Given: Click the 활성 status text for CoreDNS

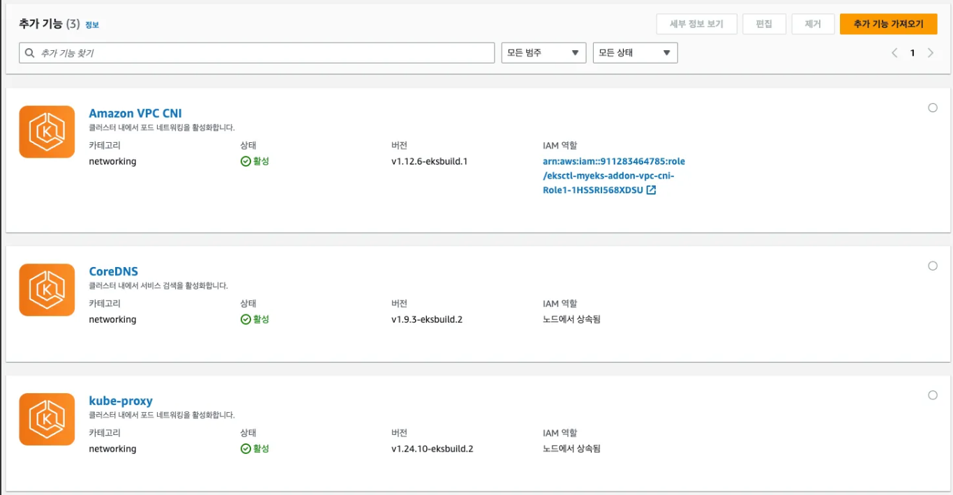Looking at the screenshot, I should 261,319.
